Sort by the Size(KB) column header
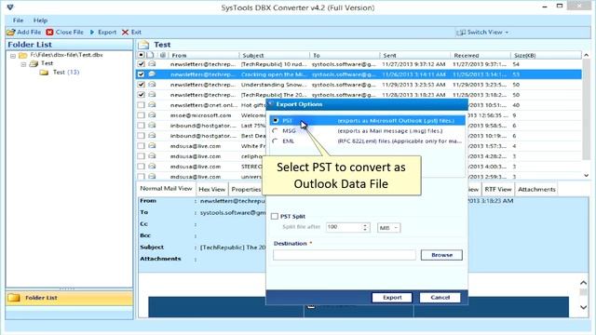The height and width of the screenshot is (335, 596). pyautogui.click(x=546, y=55)
